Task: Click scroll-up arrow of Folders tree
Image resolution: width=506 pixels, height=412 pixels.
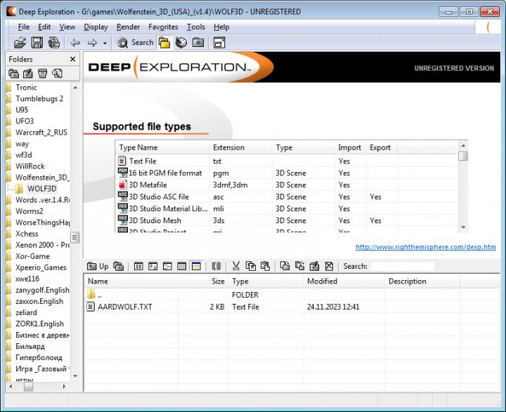Action: coord(75,87)
